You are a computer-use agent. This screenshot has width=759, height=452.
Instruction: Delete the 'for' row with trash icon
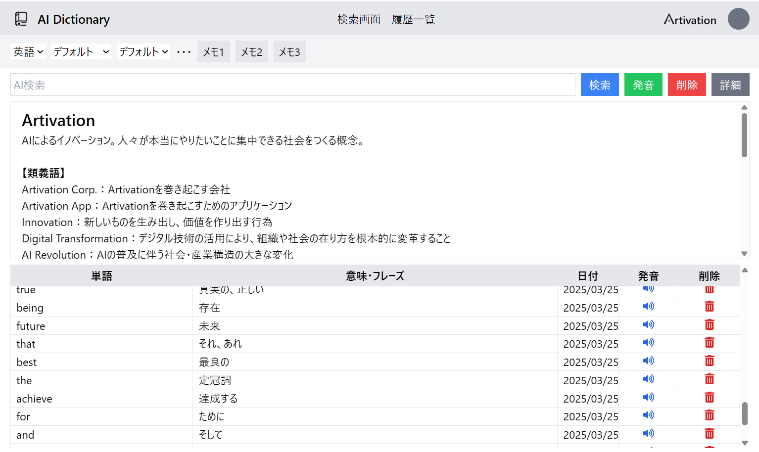(x=710, y=415)
